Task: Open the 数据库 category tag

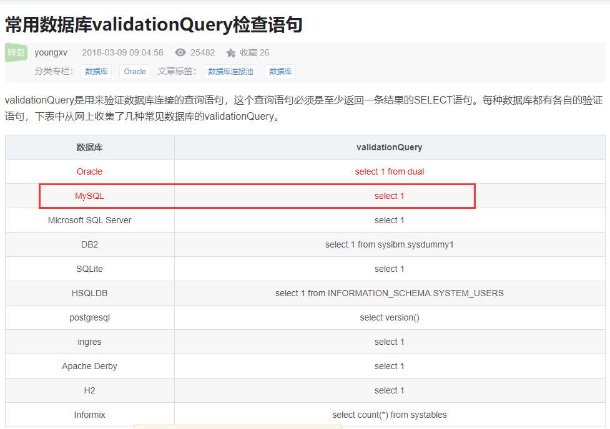Action: (x=96, y=72)
